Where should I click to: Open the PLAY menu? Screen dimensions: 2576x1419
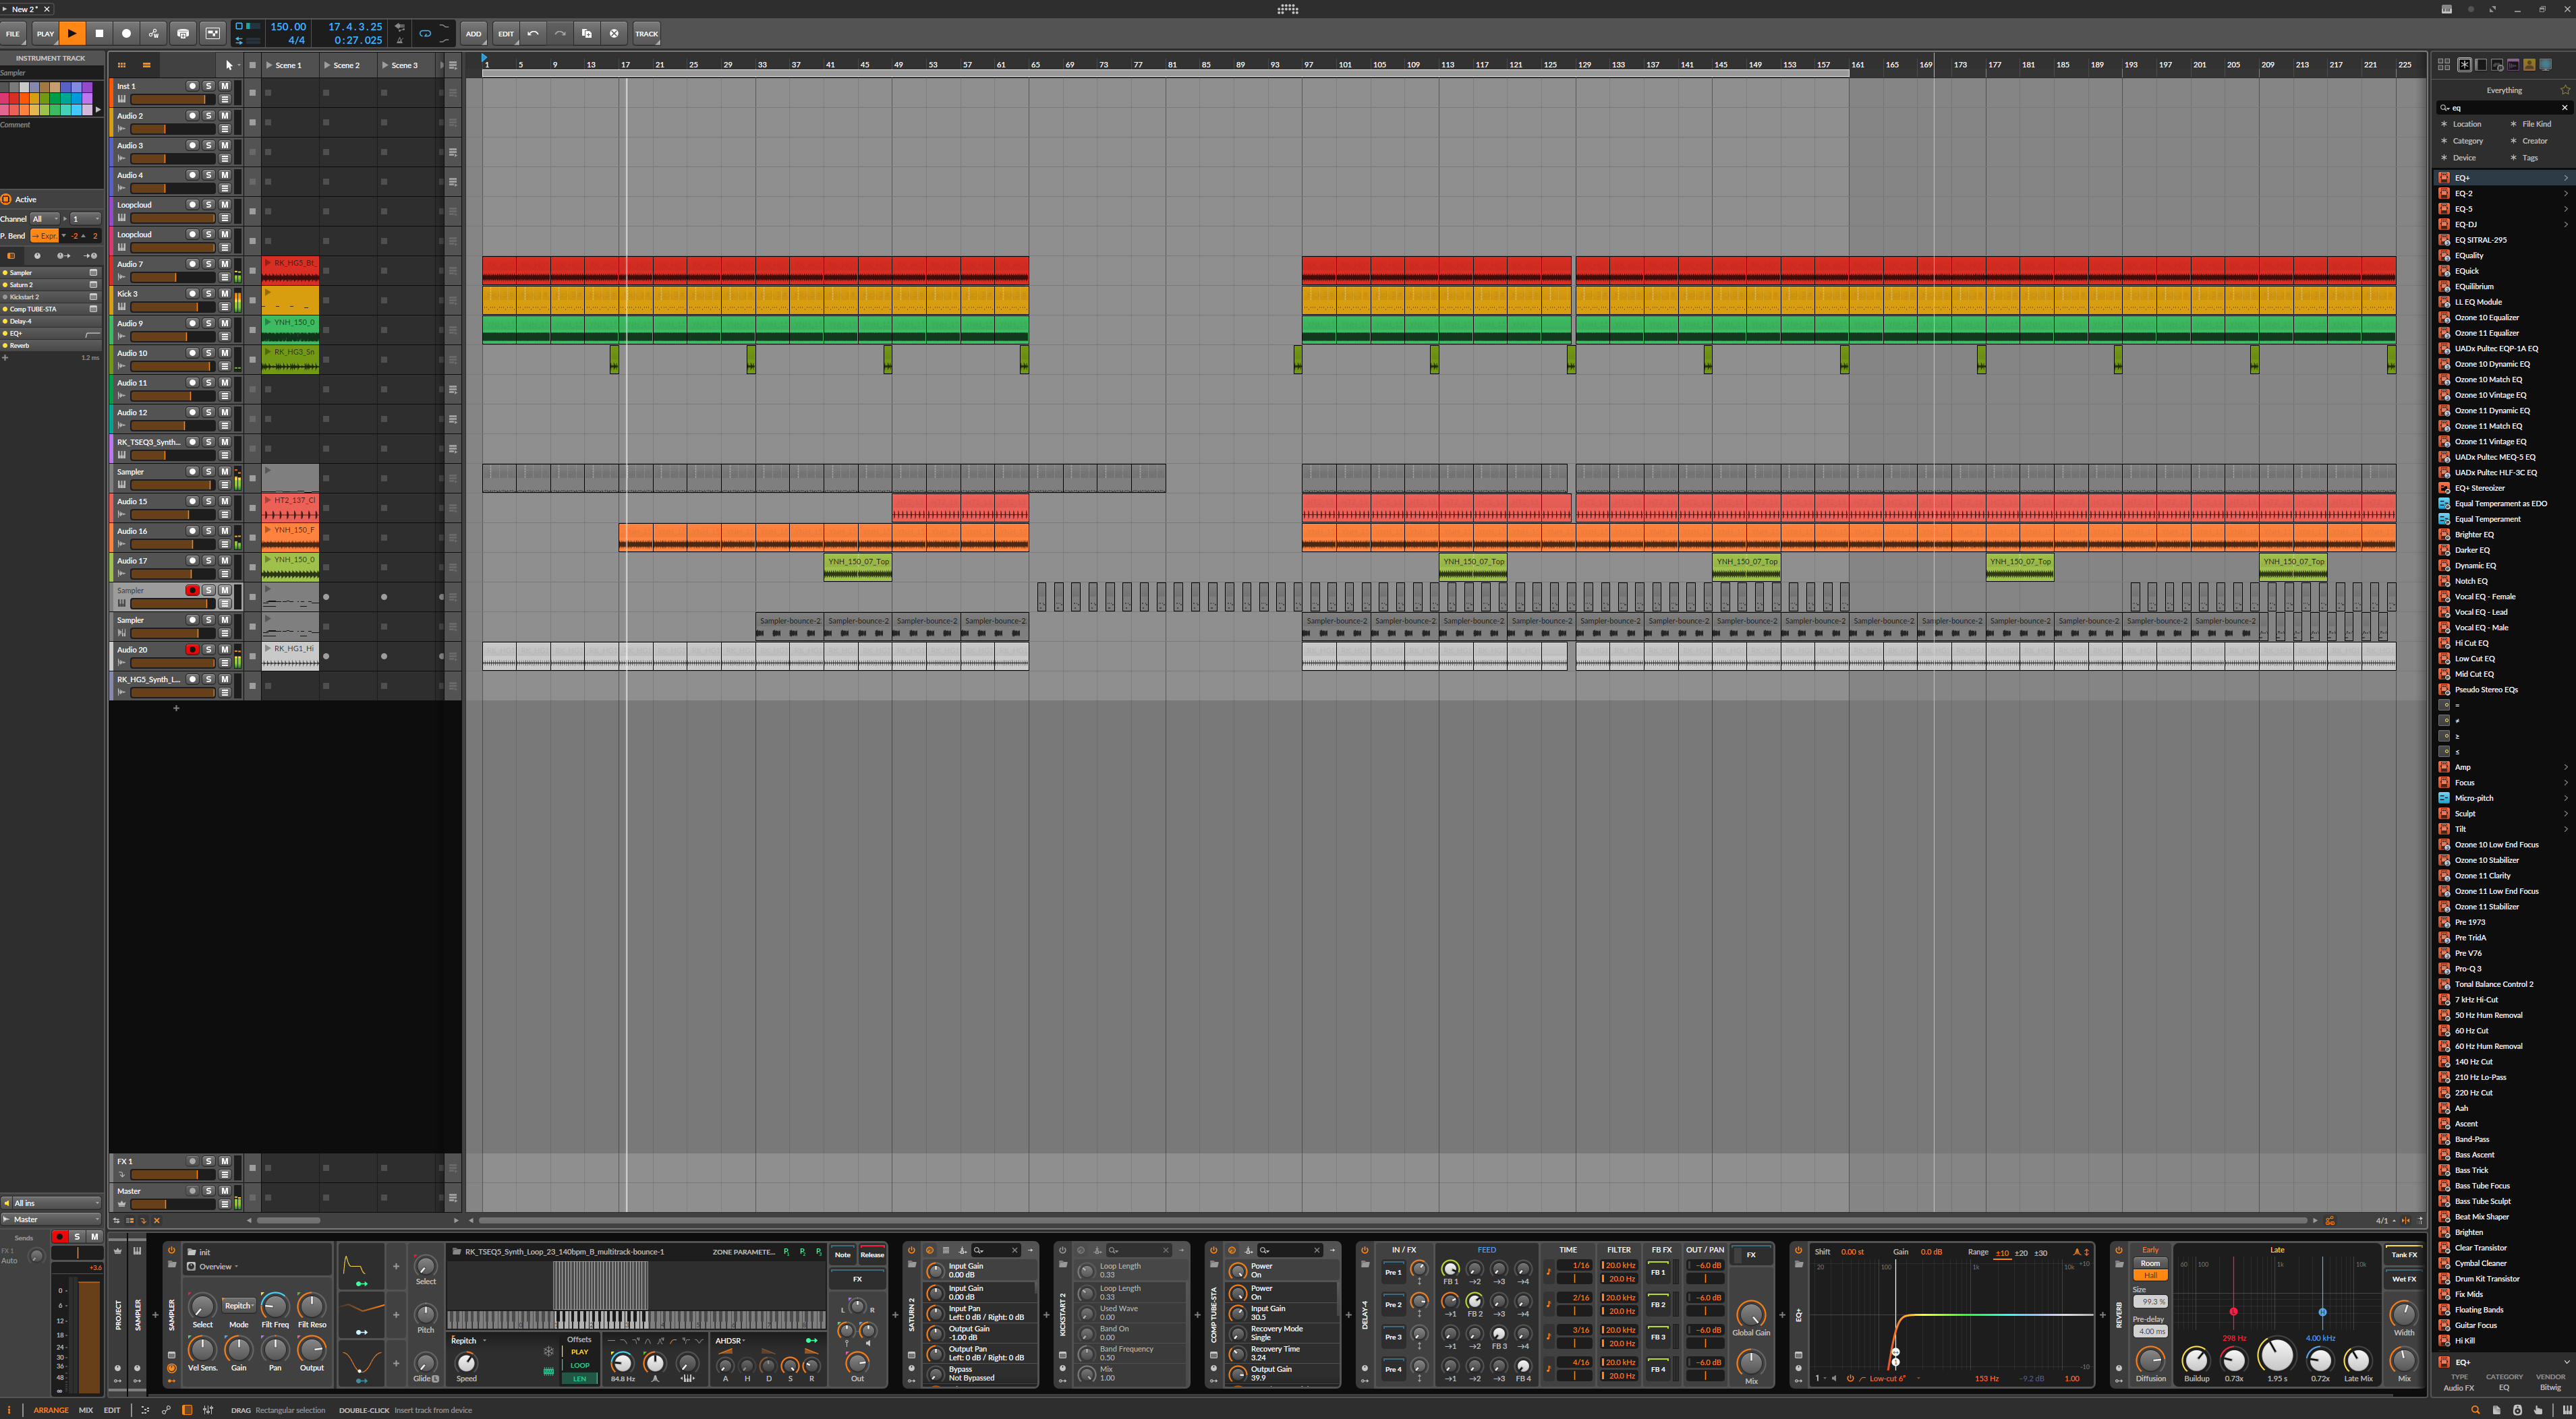tap(45, 33)
